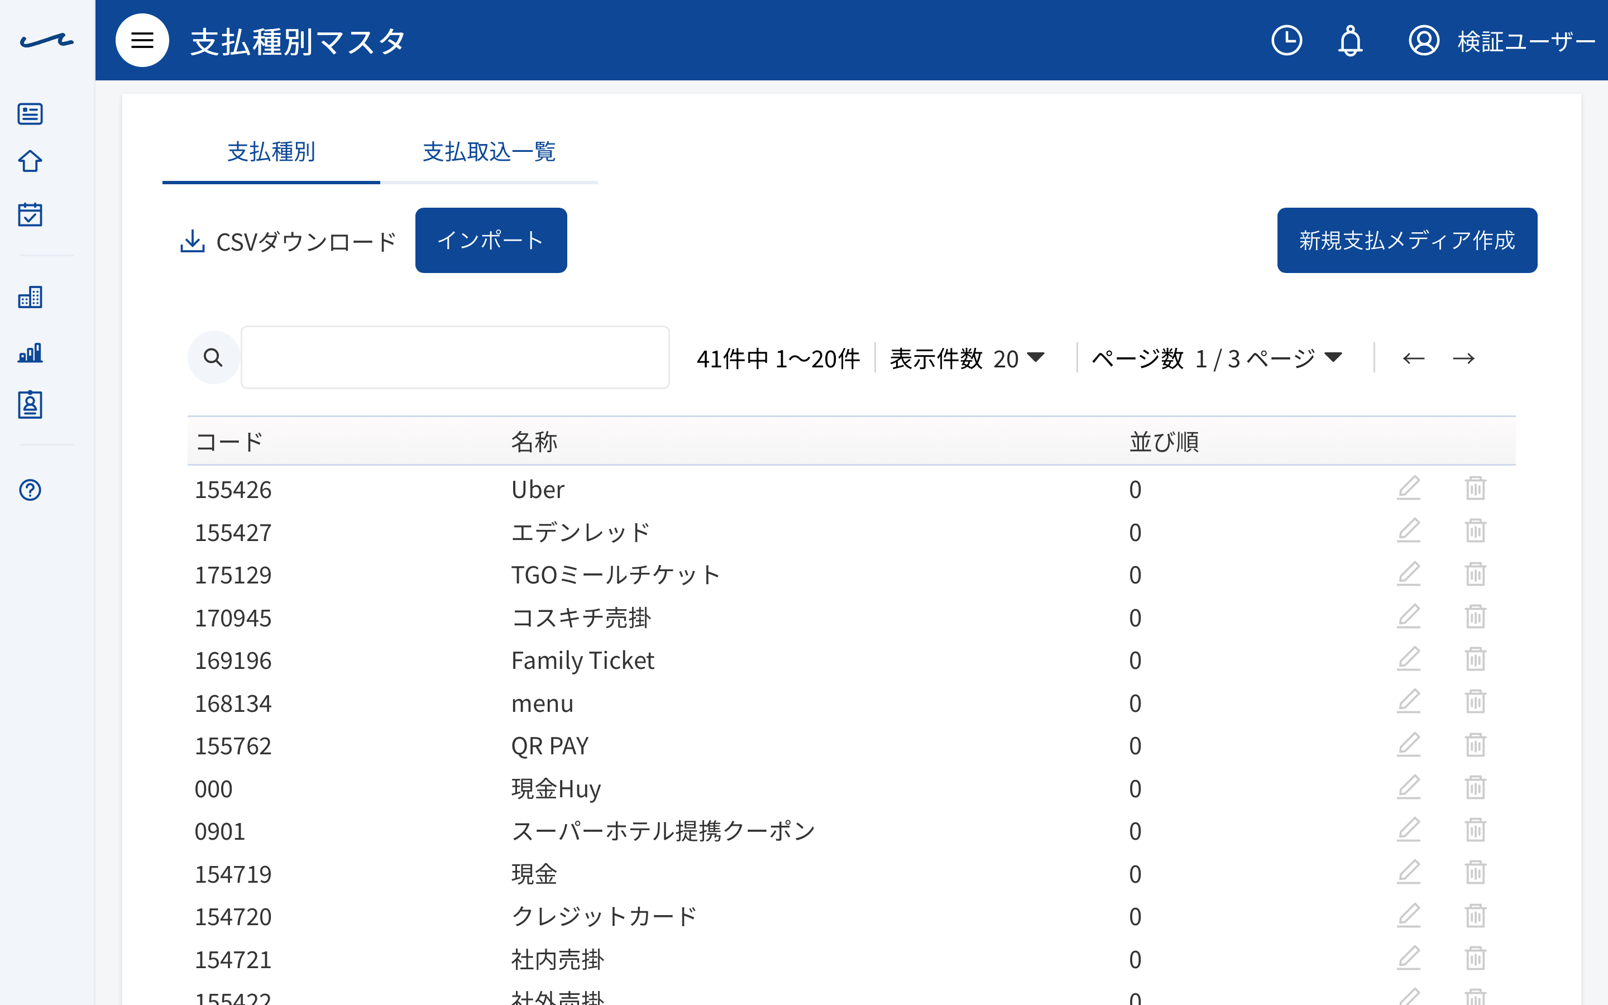Edit the コスキチ売掛 row
The image size is (1608, 1005).
pyautogui.click(x=1409, y=617)
